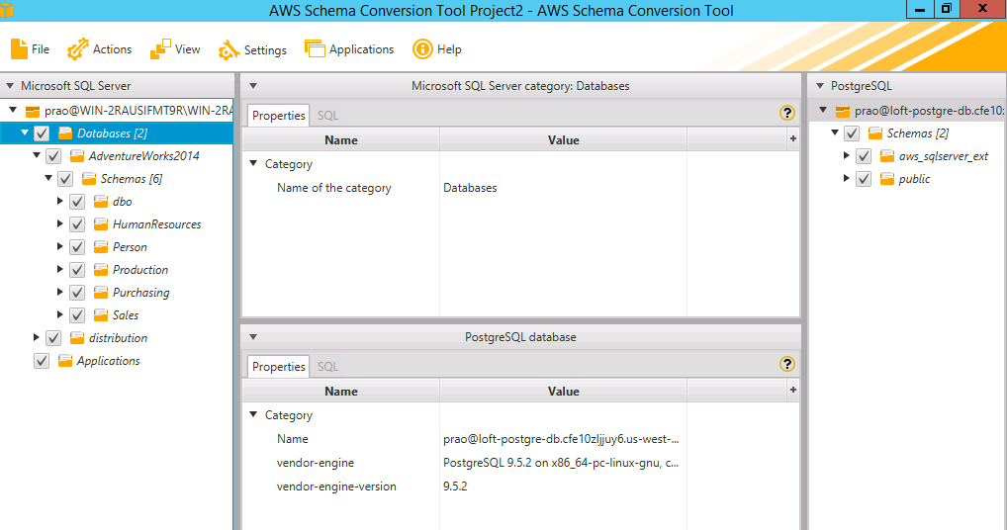Image resolution: width=1007 pixels, height=530 pixels.
Task: Toggle the public schema checkbox
Action: (864, 179)
